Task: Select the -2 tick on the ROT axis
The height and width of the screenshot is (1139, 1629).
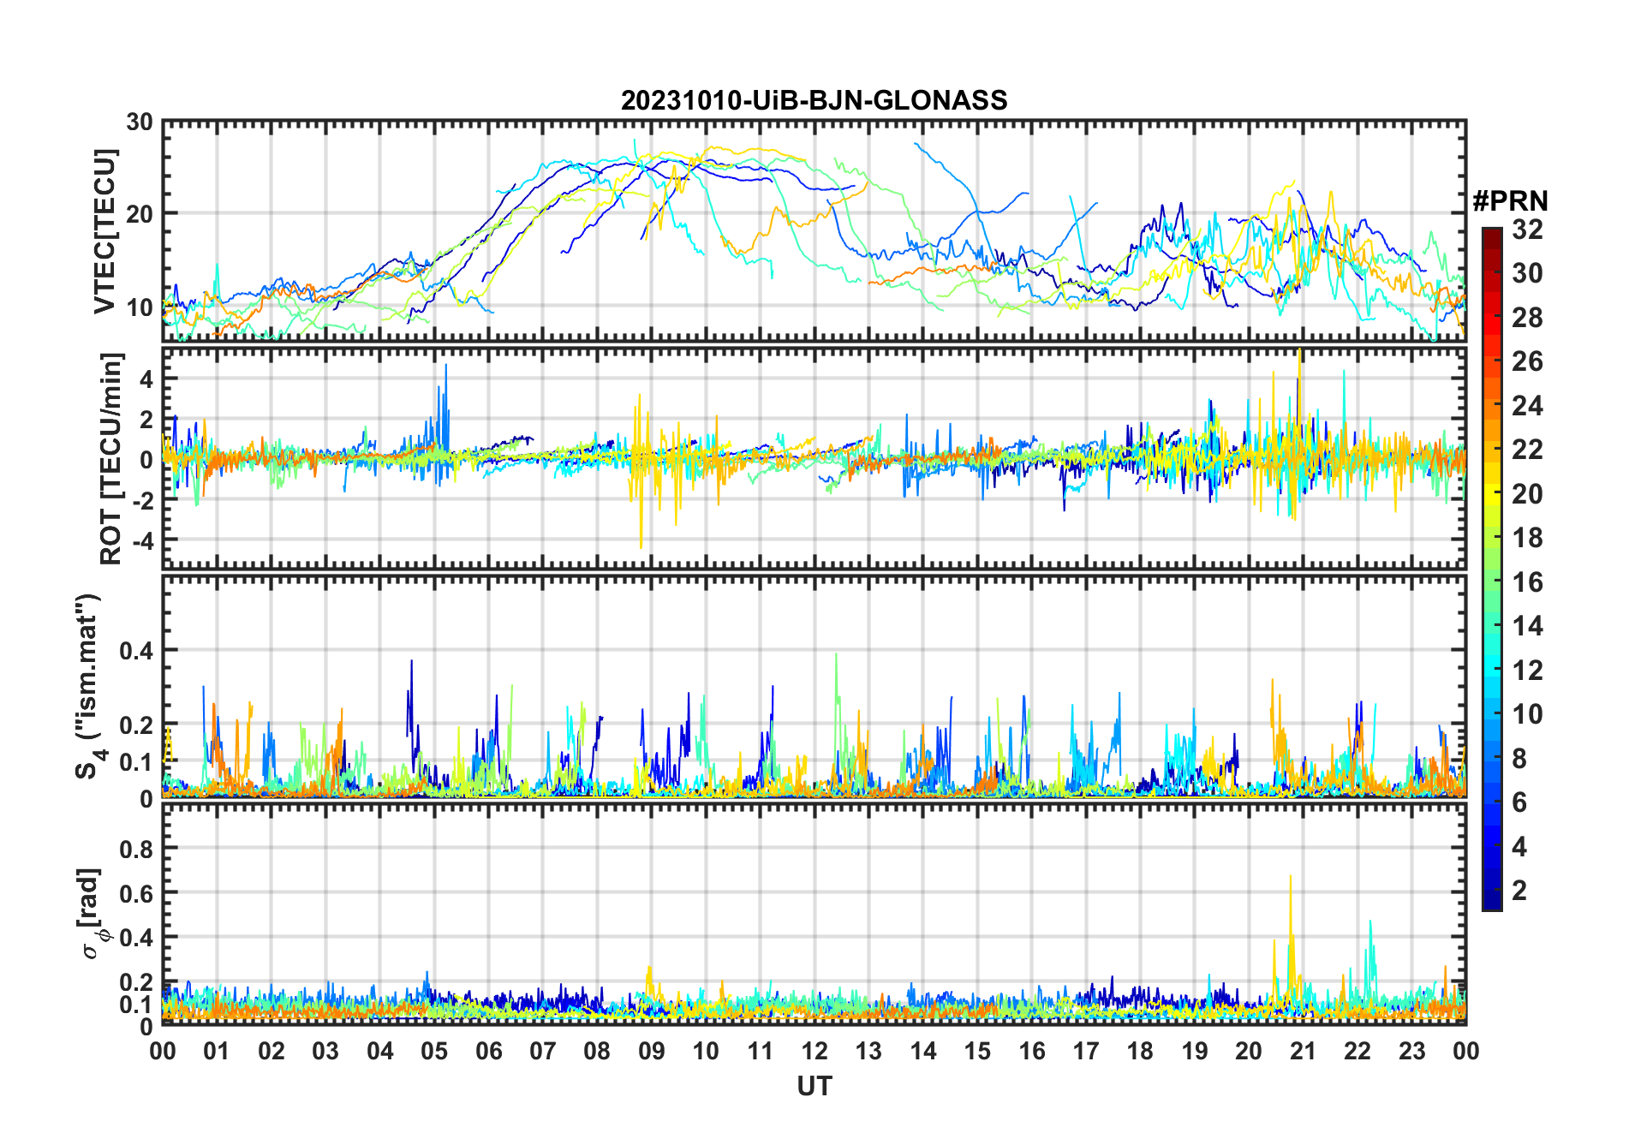Action: (x=141, y=500)
